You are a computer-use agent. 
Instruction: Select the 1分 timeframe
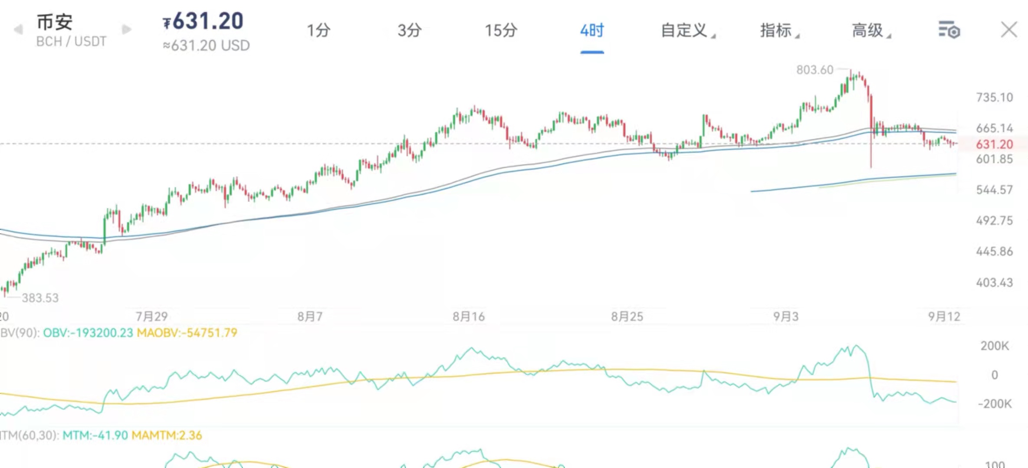tap(319, 30)
